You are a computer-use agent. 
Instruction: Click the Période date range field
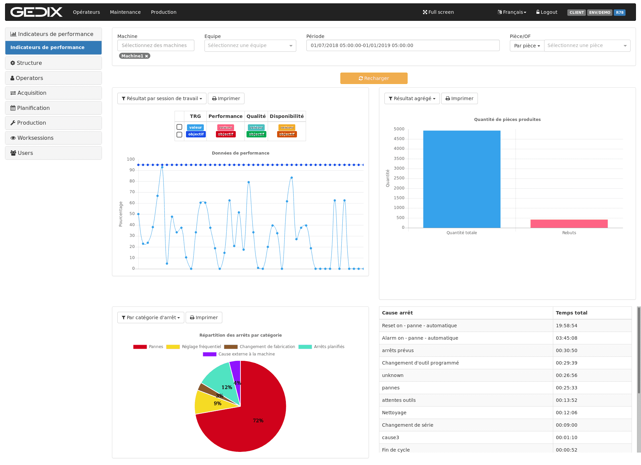pos(403,45)
